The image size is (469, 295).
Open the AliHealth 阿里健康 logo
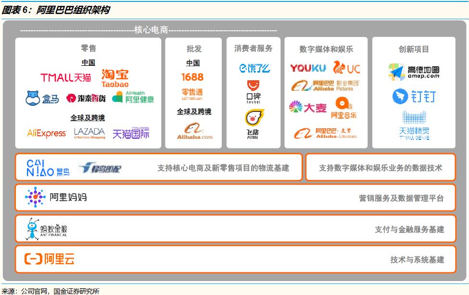133,97
